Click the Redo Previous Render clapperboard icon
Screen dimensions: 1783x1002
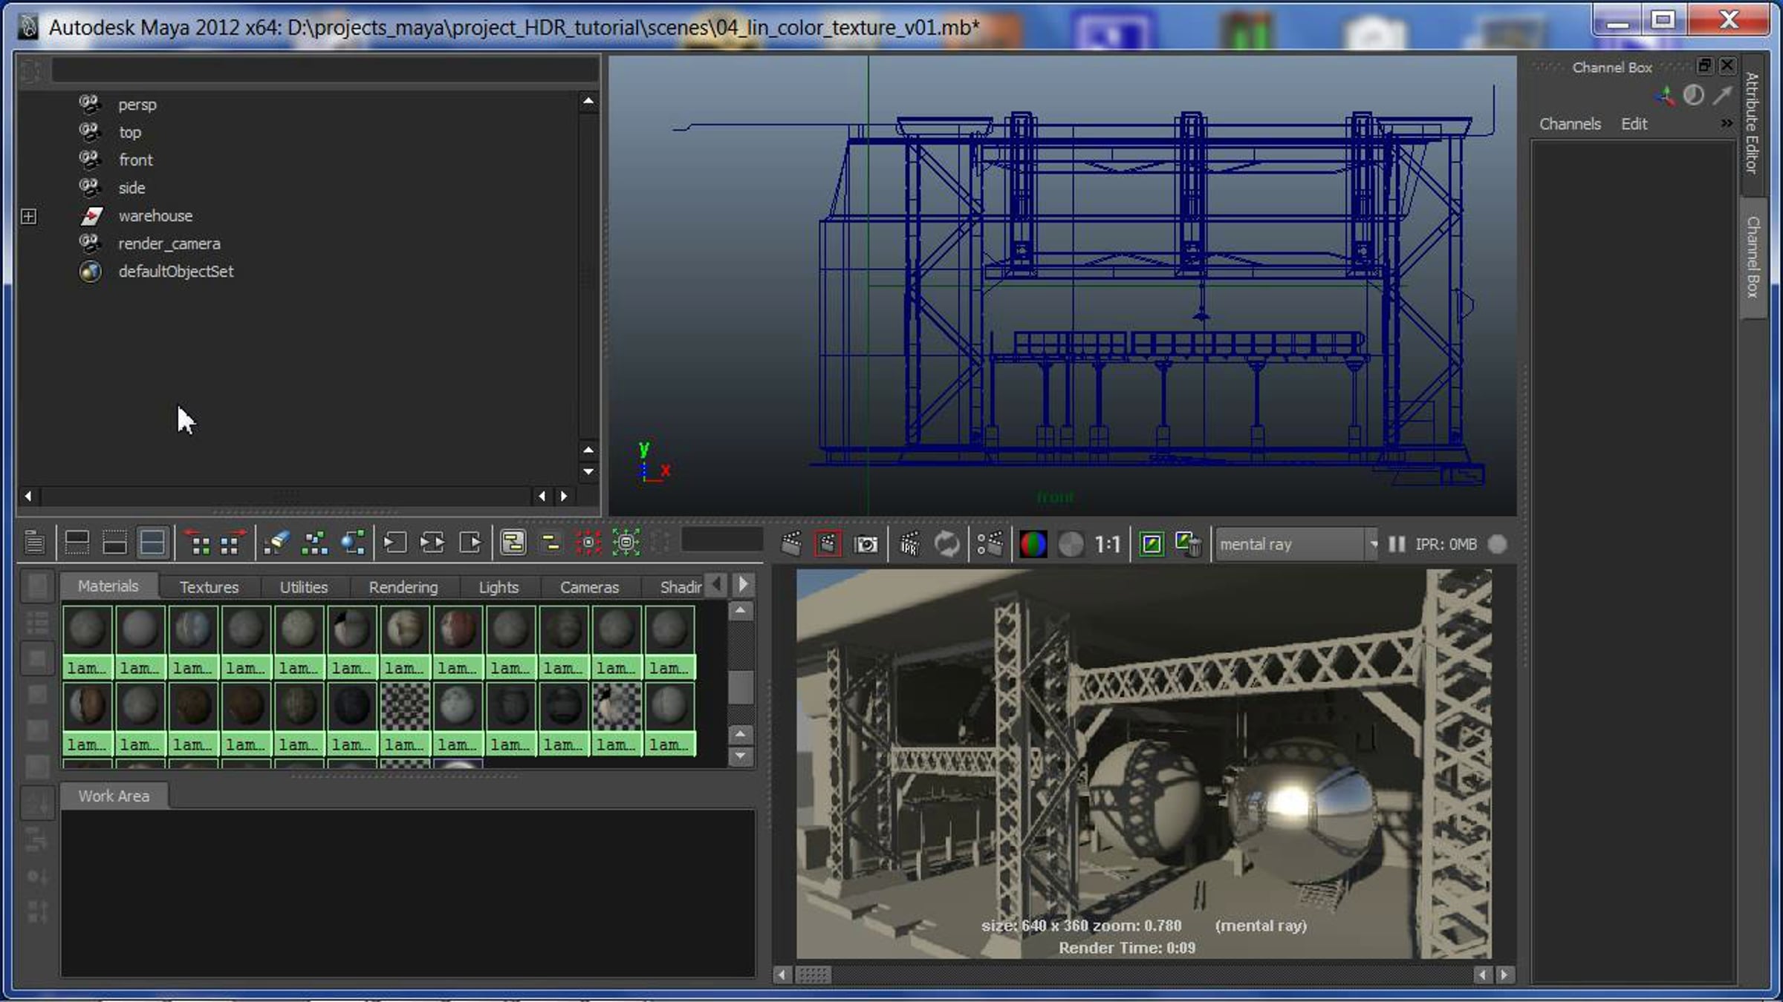click(x=791, y=544)
